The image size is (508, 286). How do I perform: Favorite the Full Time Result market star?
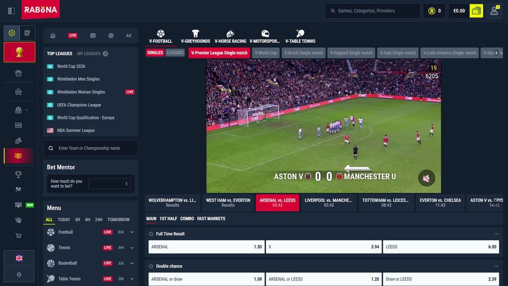(x=151, y=234)
